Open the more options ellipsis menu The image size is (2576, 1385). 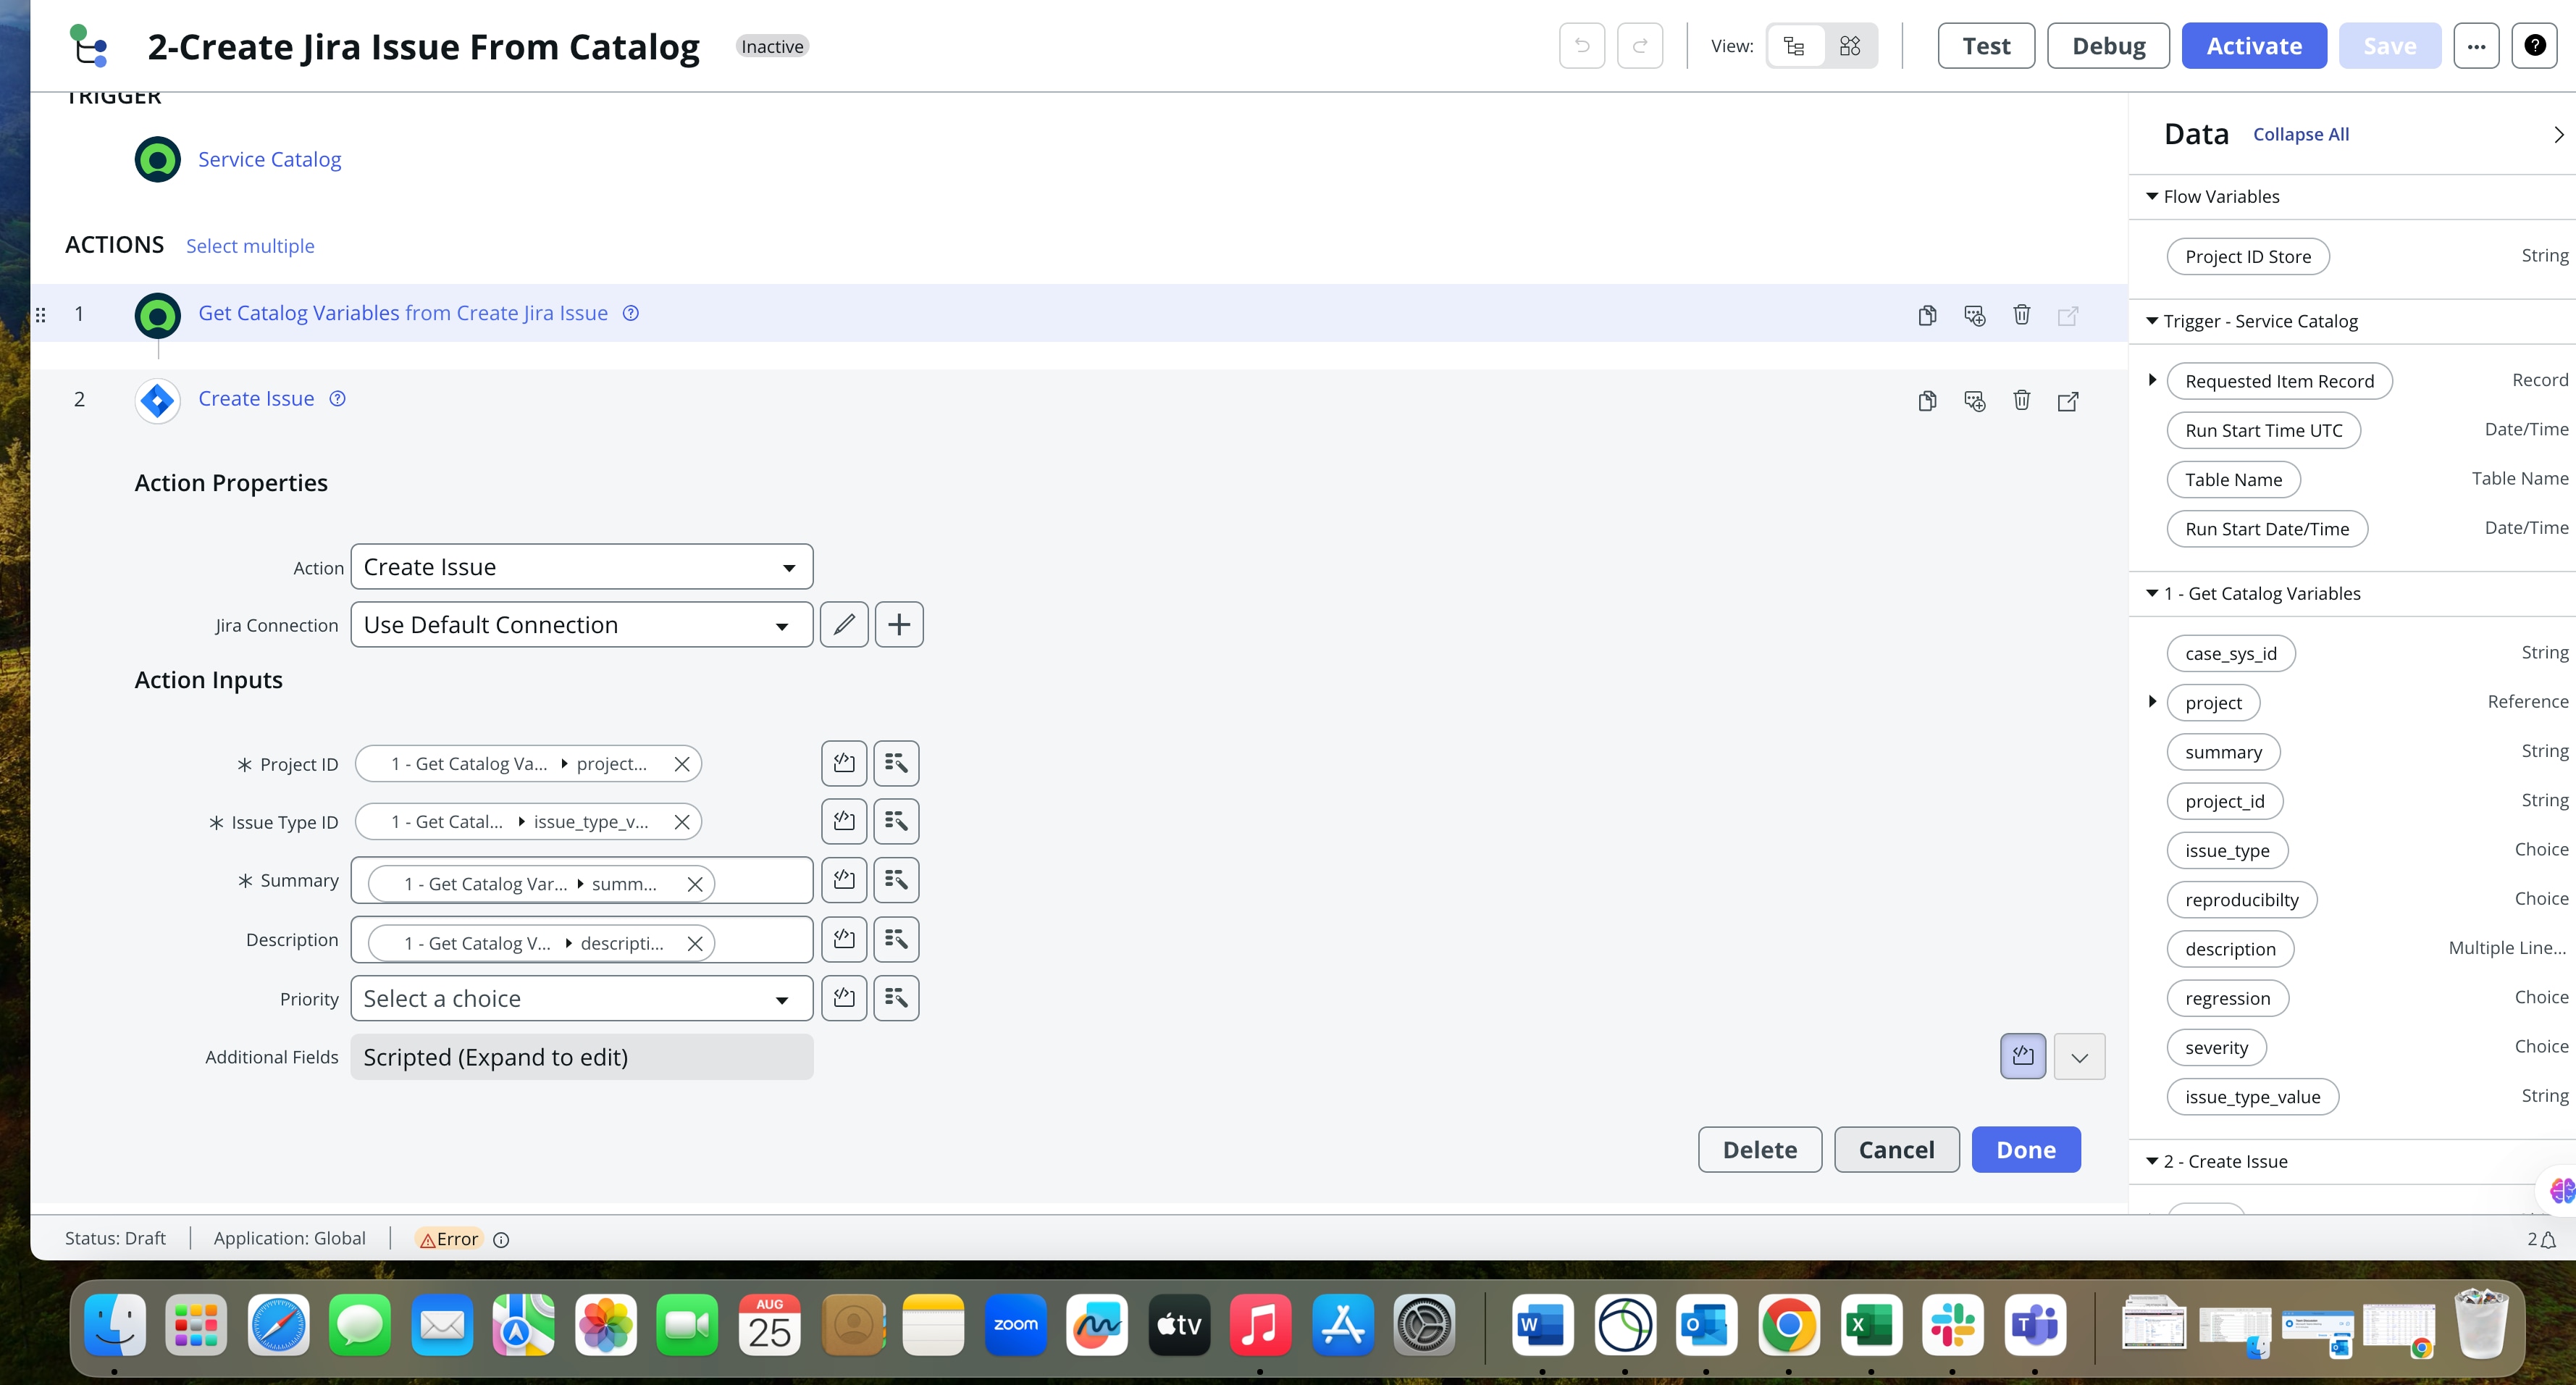tap(2476, 46)
